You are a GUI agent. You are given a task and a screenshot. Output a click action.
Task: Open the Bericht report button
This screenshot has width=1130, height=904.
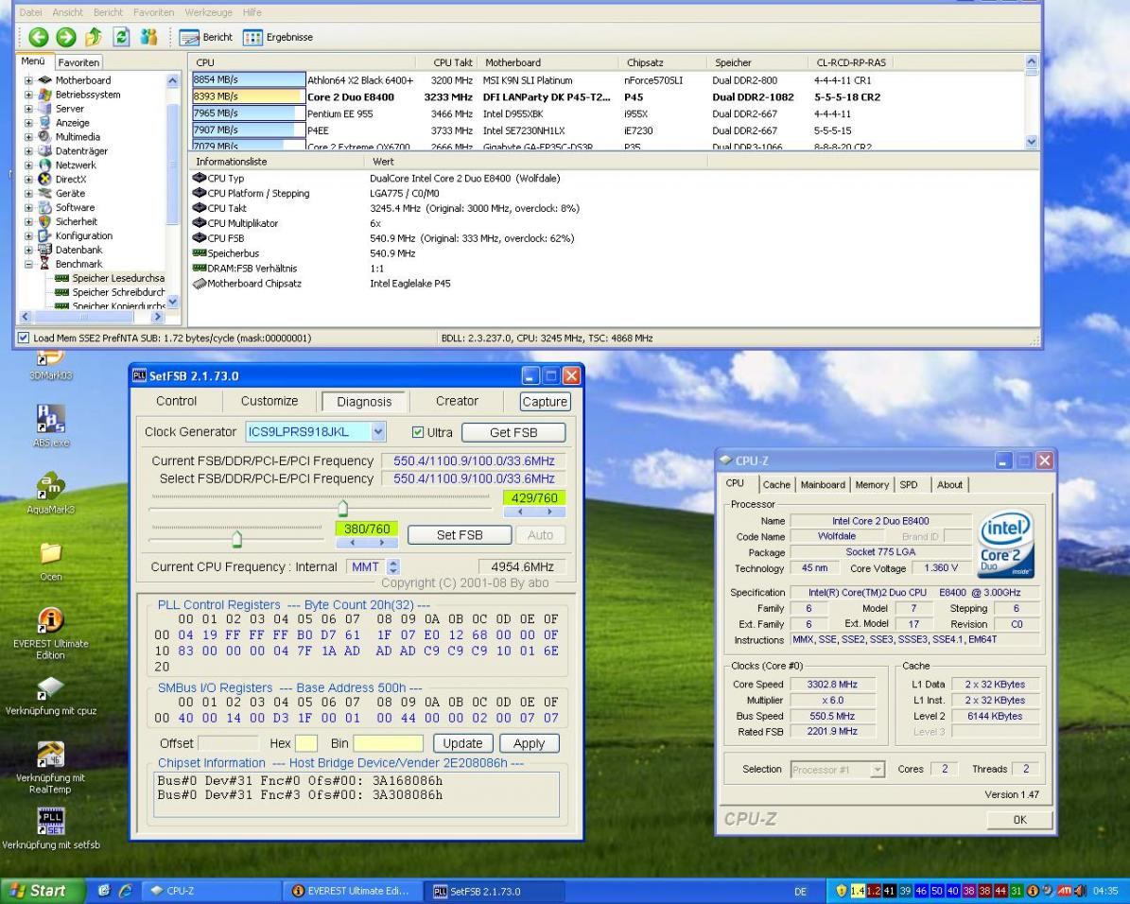click(206, 38)
